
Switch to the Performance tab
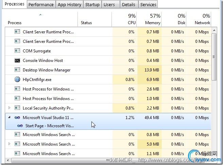tap(41, 4)
